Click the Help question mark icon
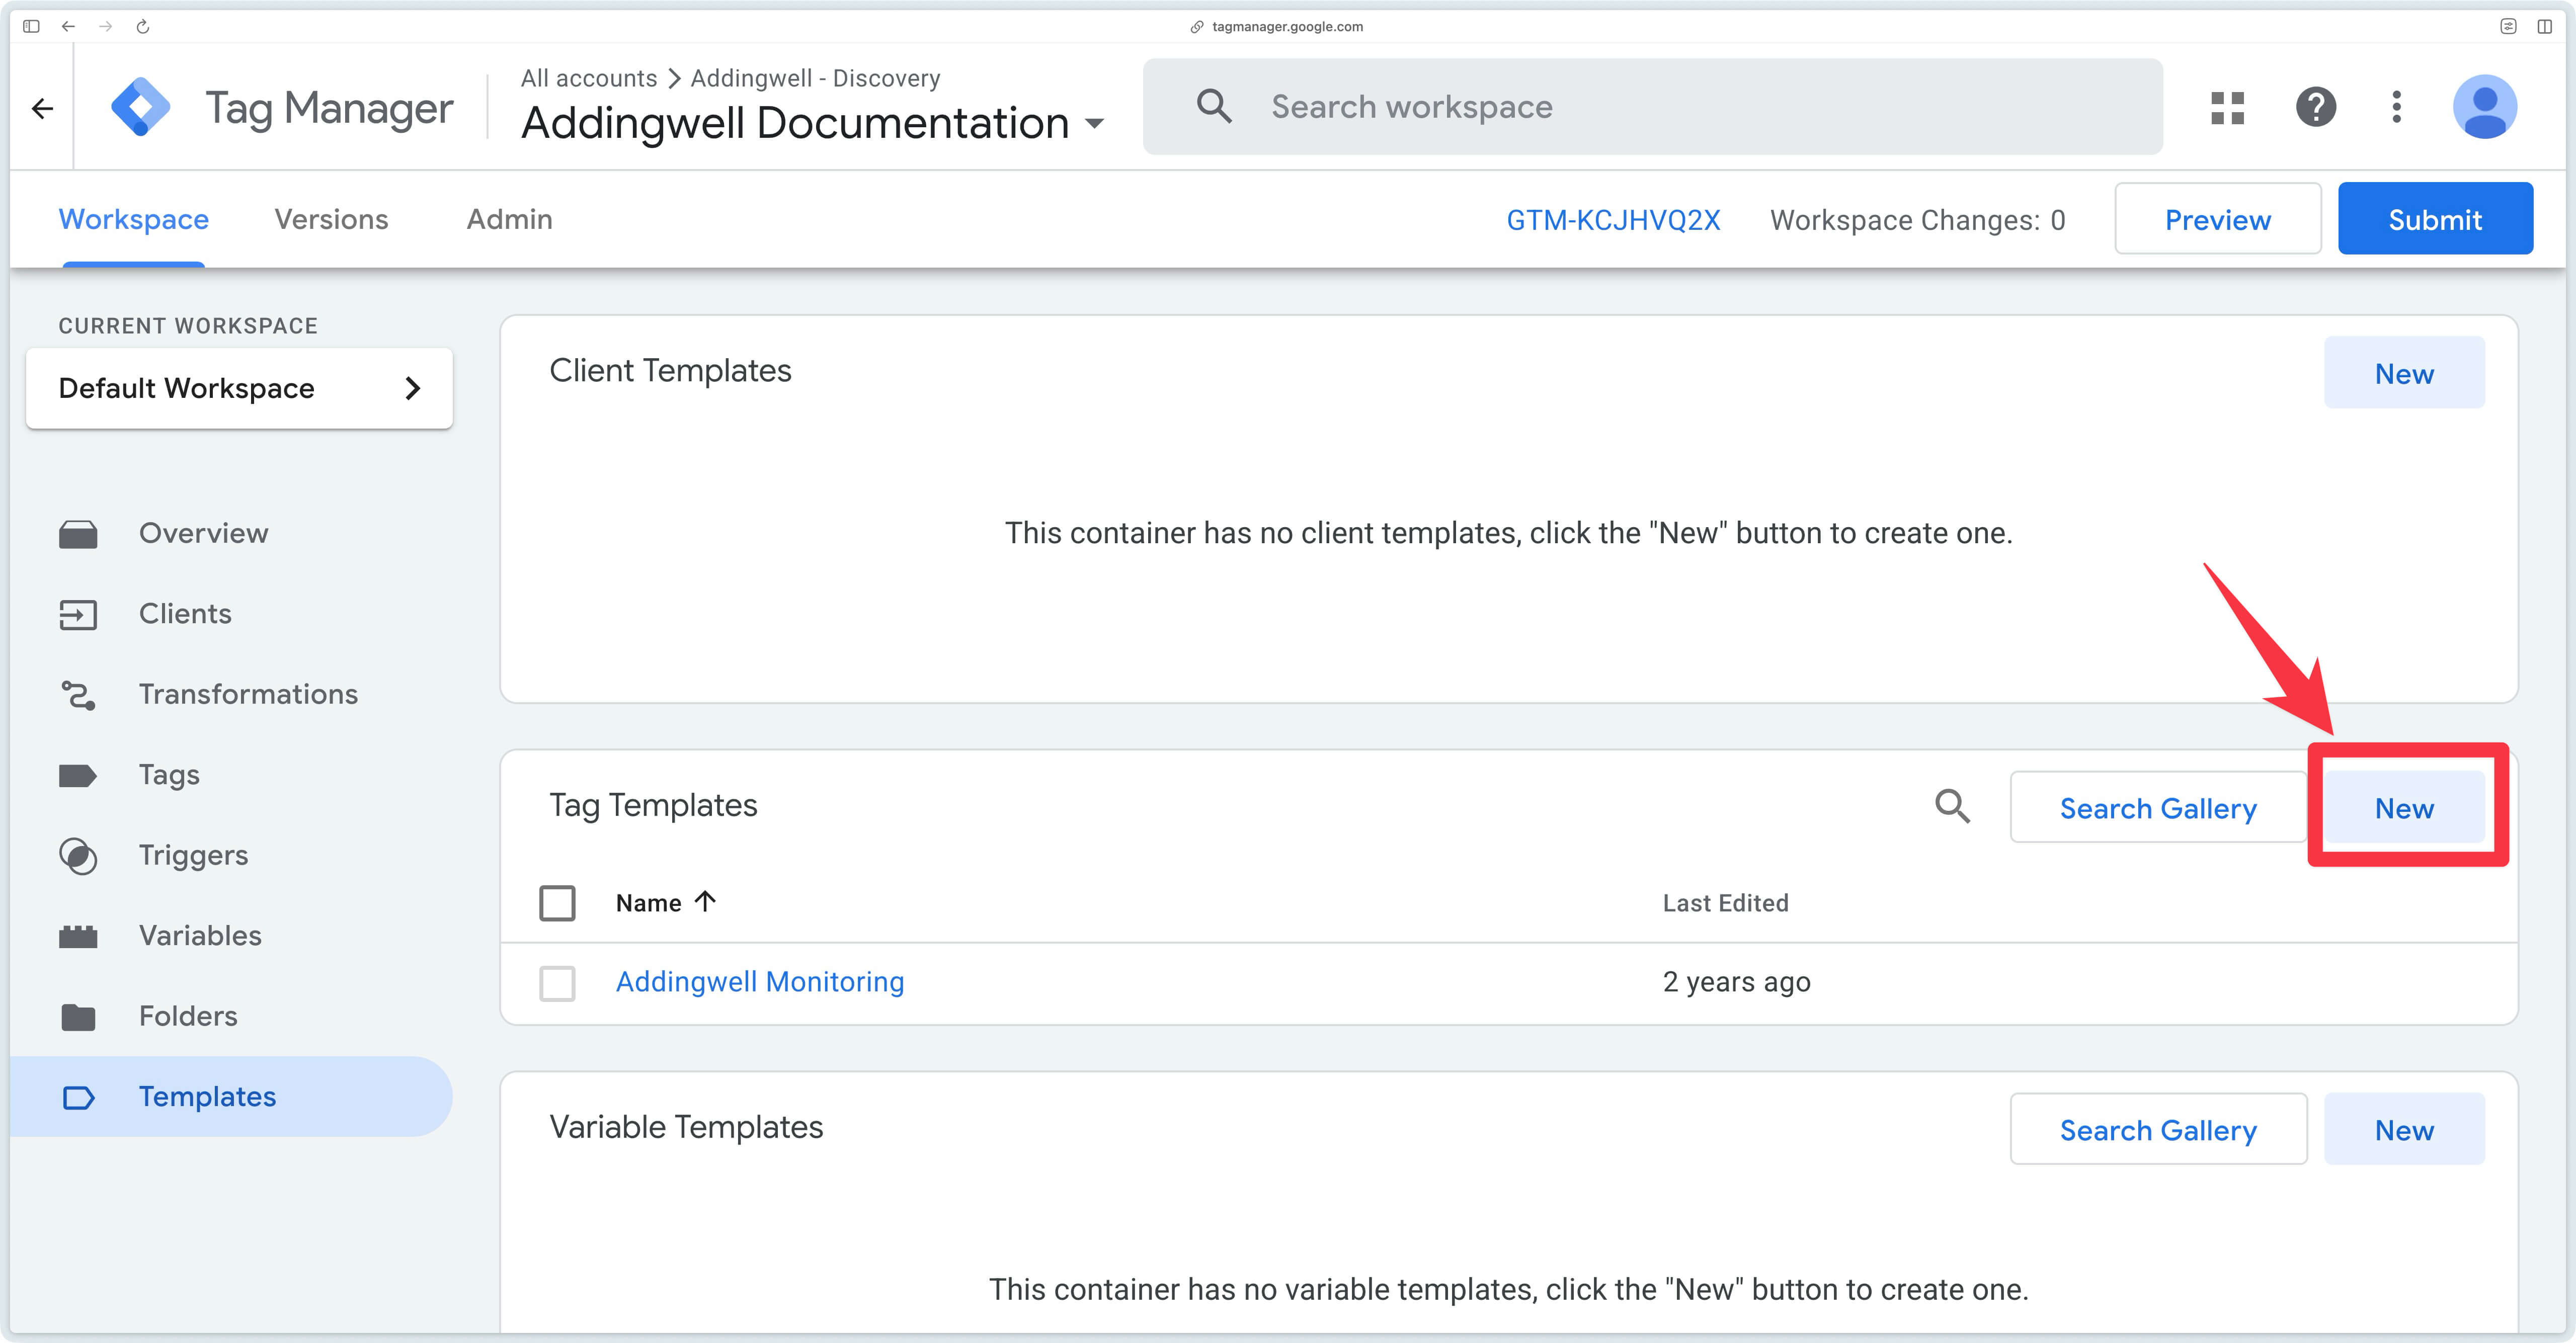Image resolution: width=2576 pixels, height=1343 pixels. pyautogui.click(x=2316, y=107)
